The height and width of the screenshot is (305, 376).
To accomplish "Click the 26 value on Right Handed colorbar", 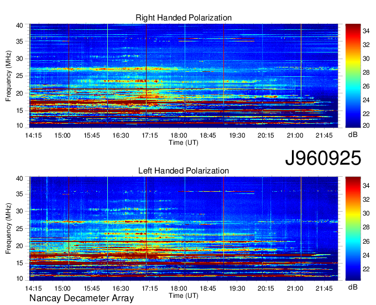I will (x=366, y=86).
